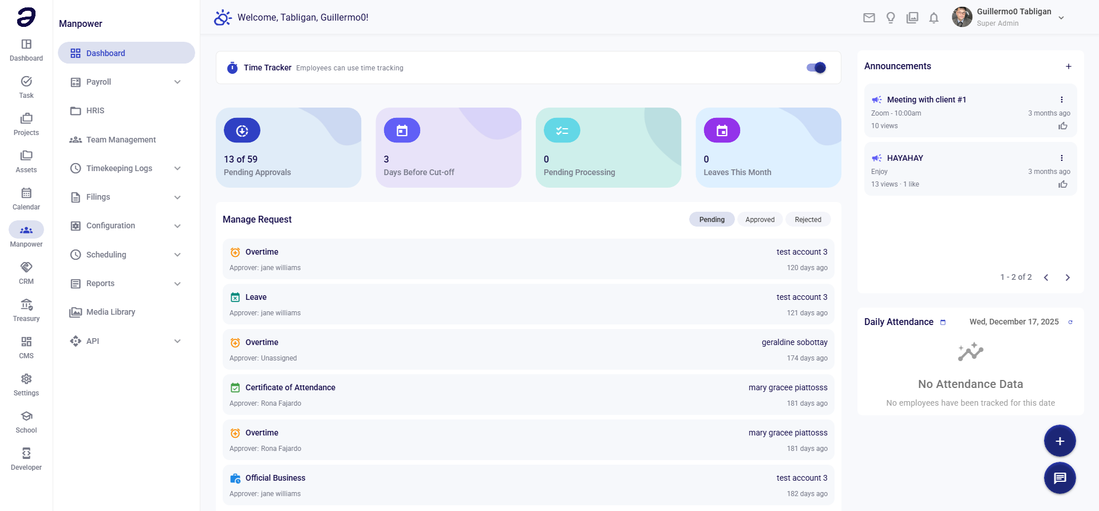This screenshot has height=511, width=1099.
Task: Toggle the Time Tracker switch
Action: tap(816, 68)
